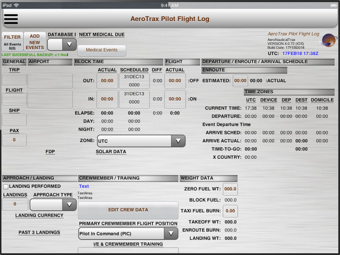The width and height of the screenshot is (340, 255).
Task: Click Primary Crewmember Flight Position label
Action: 128,223
